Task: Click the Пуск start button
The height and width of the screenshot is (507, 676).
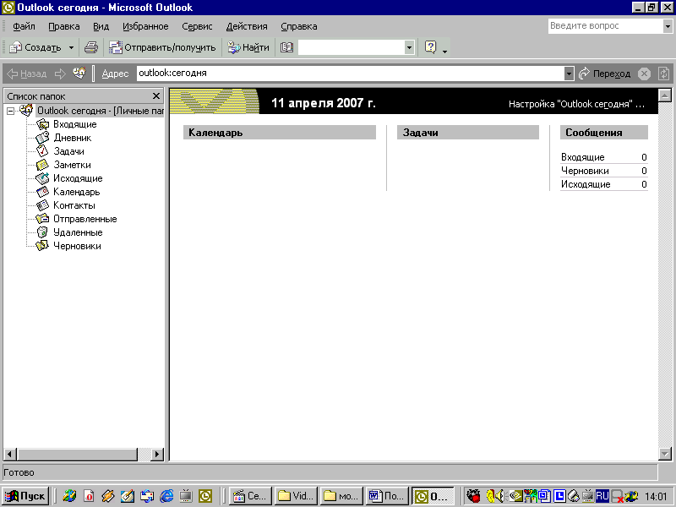Action: coord(25,496)
